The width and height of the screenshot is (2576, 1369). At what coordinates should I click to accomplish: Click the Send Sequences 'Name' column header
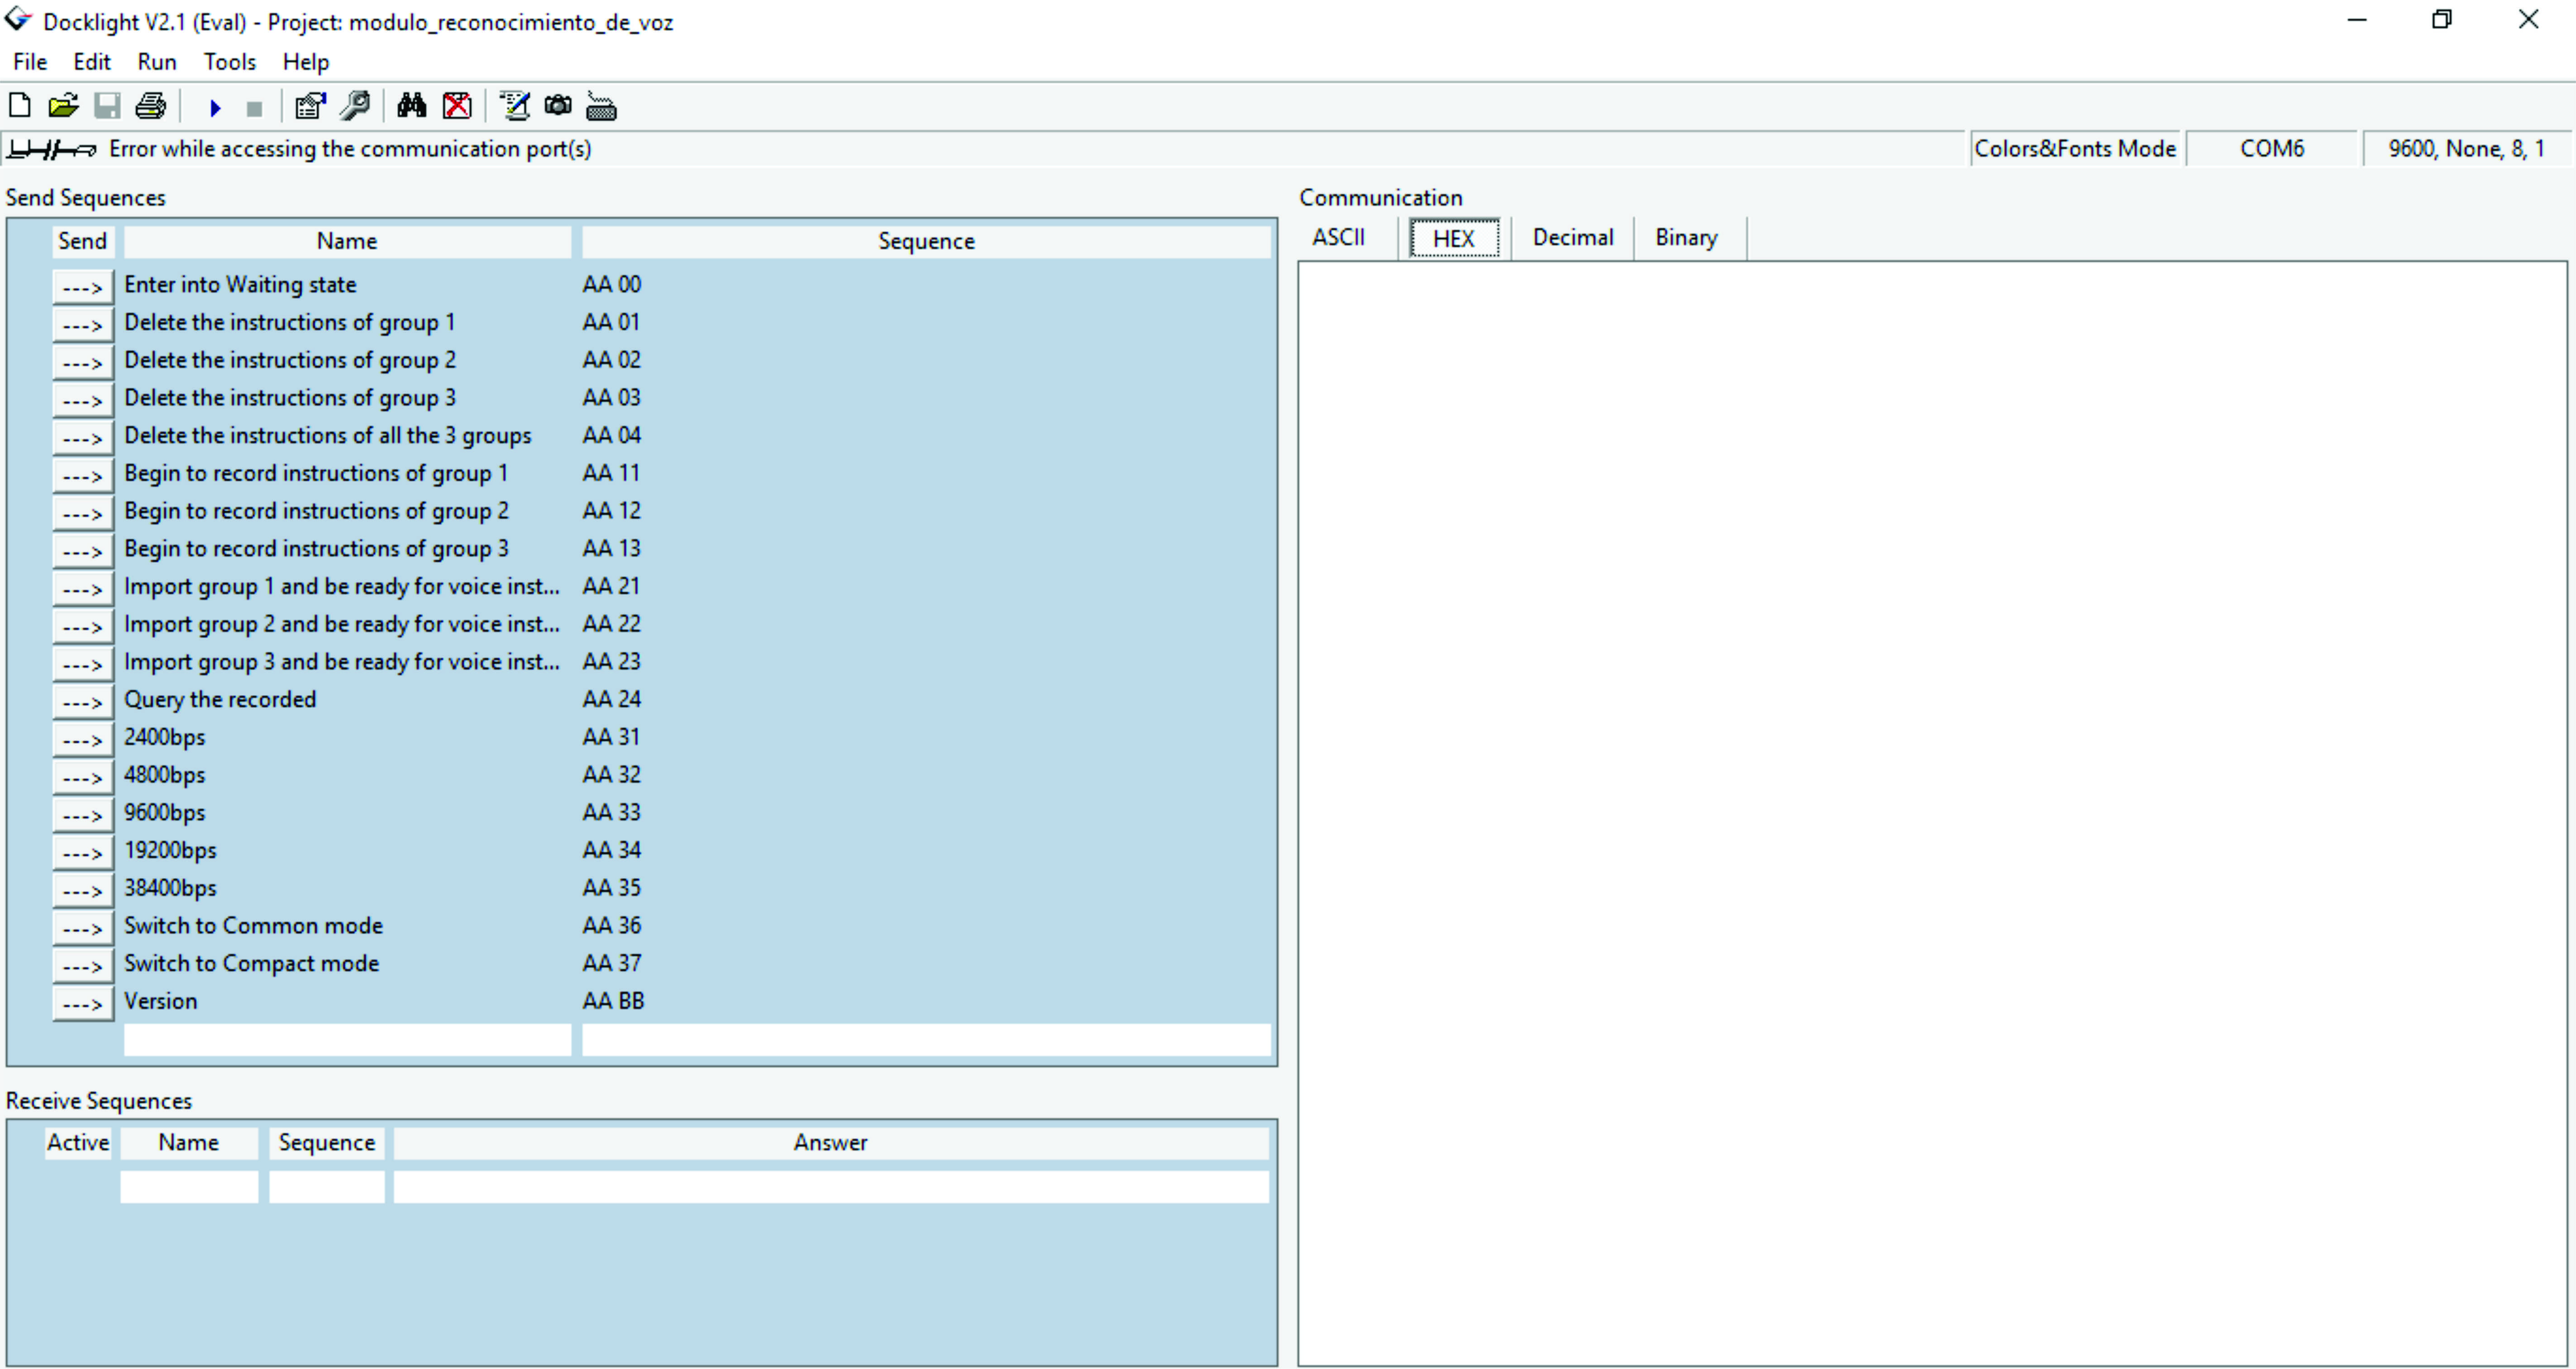(347, 241)
